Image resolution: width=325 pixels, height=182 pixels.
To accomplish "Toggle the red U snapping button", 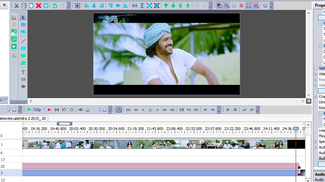I will (241, 6).
